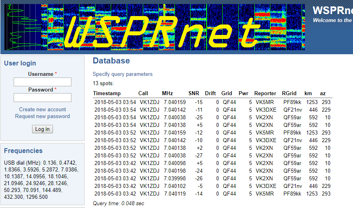
Task: Click the '13 spots:' text
Action: point(103,84)
